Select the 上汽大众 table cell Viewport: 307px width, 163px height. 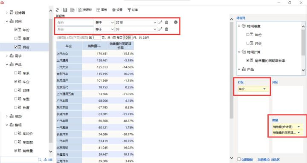[69, 54]
